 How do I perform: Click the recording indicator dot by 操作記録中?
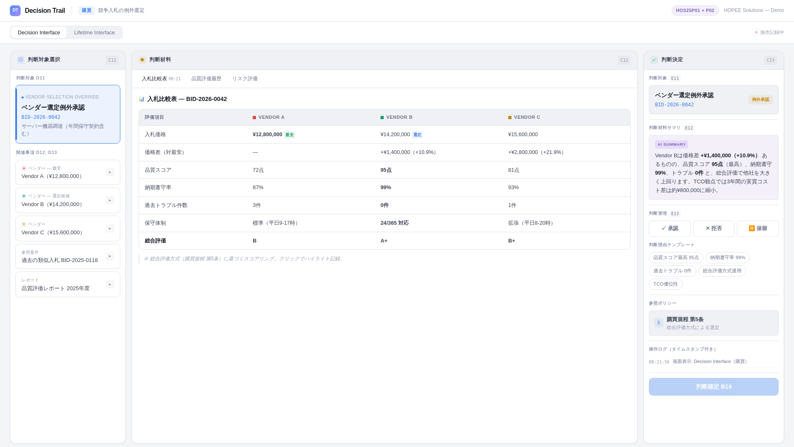[x=756, y=32]
